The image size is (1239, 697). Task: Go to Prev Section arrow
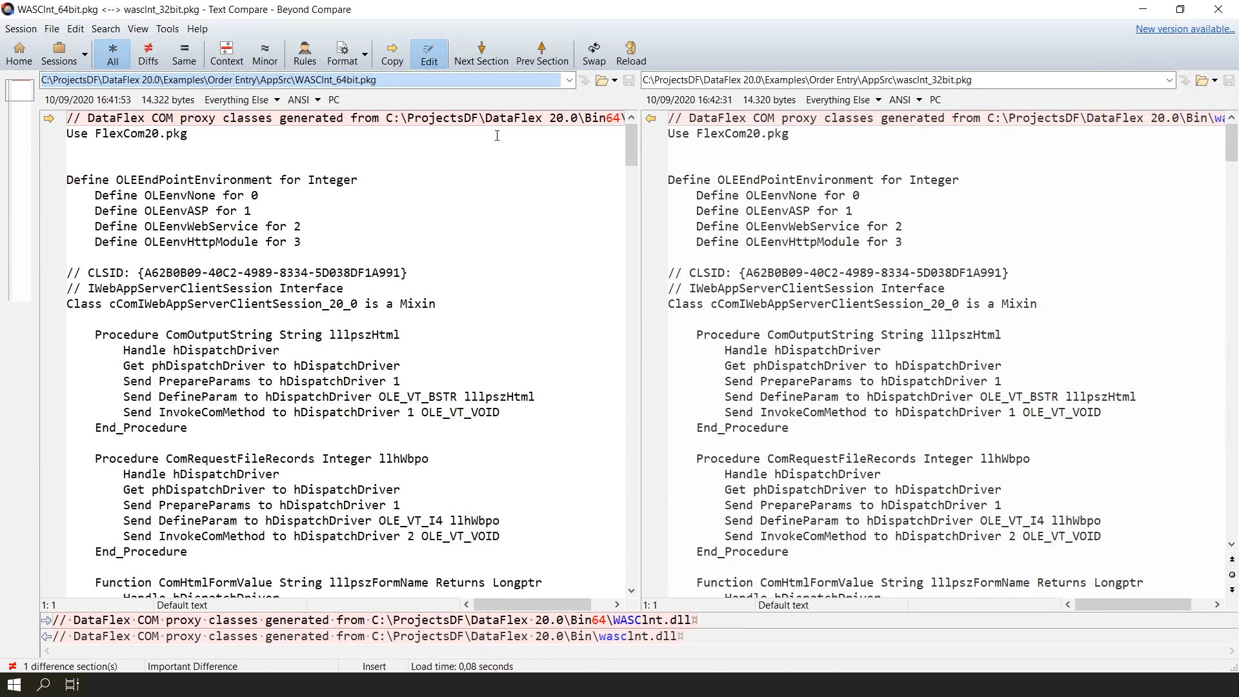[541, 54]
